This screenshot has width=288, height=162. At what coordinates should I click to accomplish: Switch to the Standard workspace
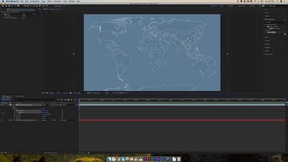(x=230, y=6)
